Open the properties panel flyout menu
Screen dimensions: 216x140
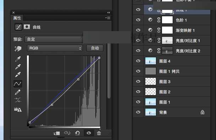click(x=108, y=18)
